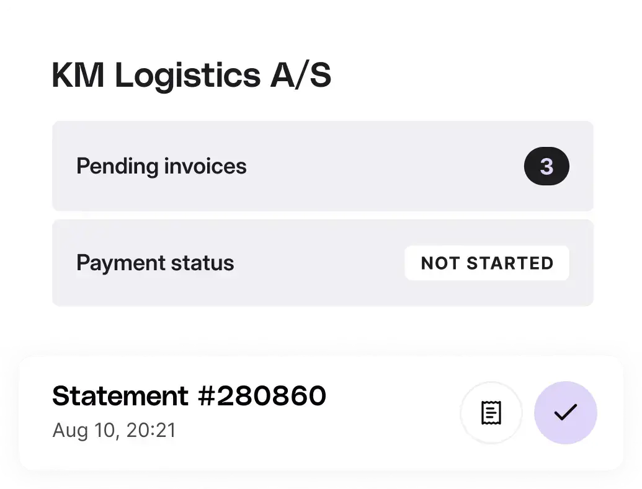Click the white circular receipt button

(x=491, y=413)
